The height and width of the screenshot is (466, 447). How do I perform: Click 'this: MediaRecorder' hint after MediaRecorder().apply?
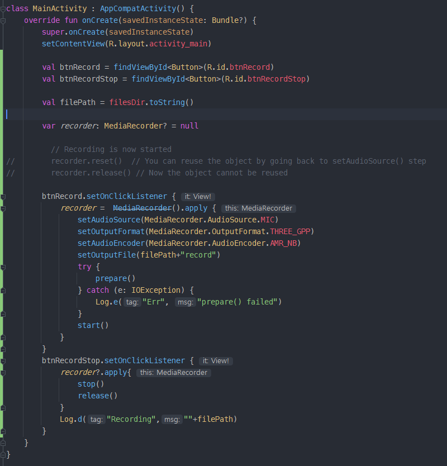tap(259, 208)
